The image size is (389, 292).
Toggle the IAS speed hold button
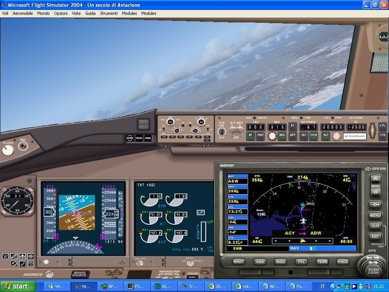[x=303, y=136]
